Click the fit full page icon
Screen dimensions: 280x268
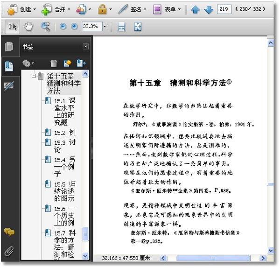click(138, 27)
